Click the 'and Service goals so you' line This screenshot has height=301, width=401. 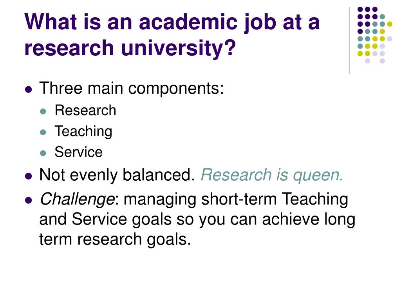197,219
